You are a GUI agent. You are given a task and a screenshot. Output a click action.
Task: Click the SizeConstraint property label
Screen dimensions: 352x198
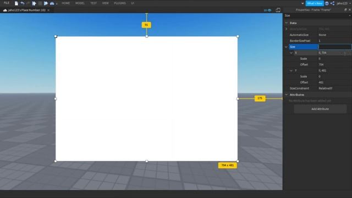click(x=299, y=88)
